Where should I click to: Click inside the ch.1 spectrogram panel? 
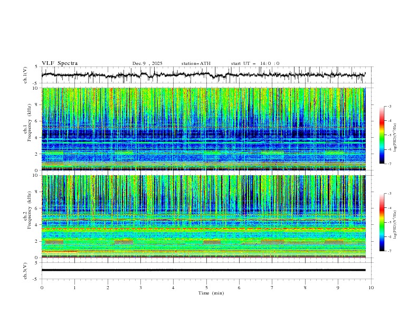pos(206,129)
